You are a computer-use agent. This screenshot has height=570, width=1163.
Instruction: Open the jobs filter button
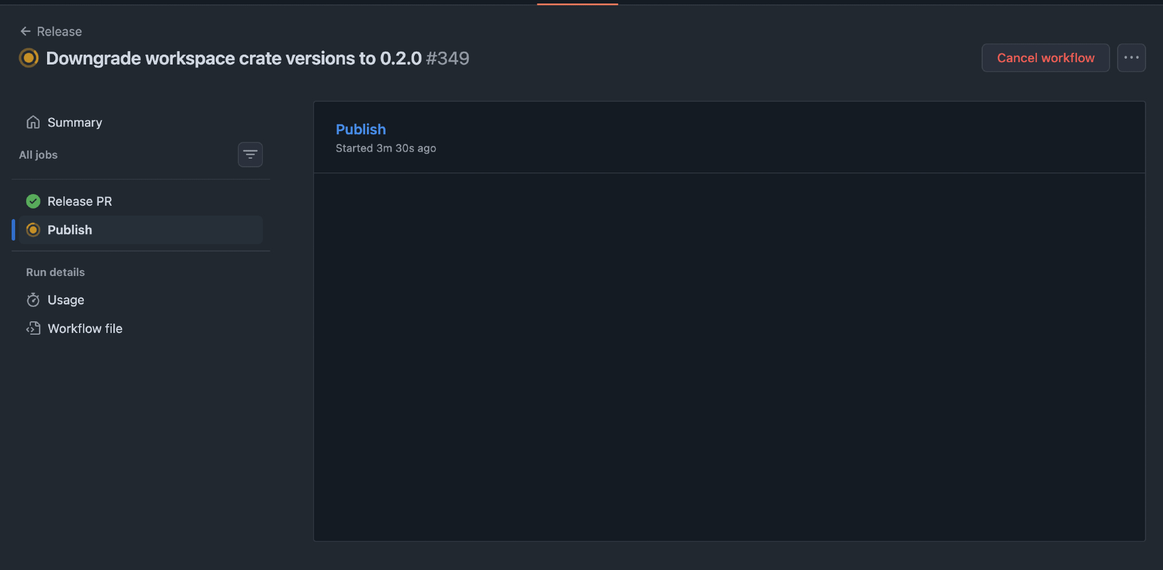(250, 155)
